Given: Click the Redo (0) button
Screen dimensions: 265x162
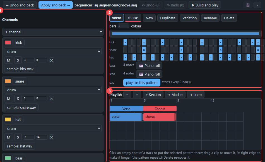Looking at the screenshot, I should 175,5.
